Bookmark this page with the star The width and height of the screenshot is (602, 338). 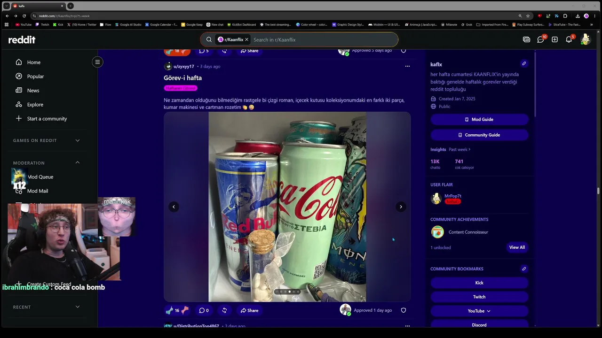[528, 15]
